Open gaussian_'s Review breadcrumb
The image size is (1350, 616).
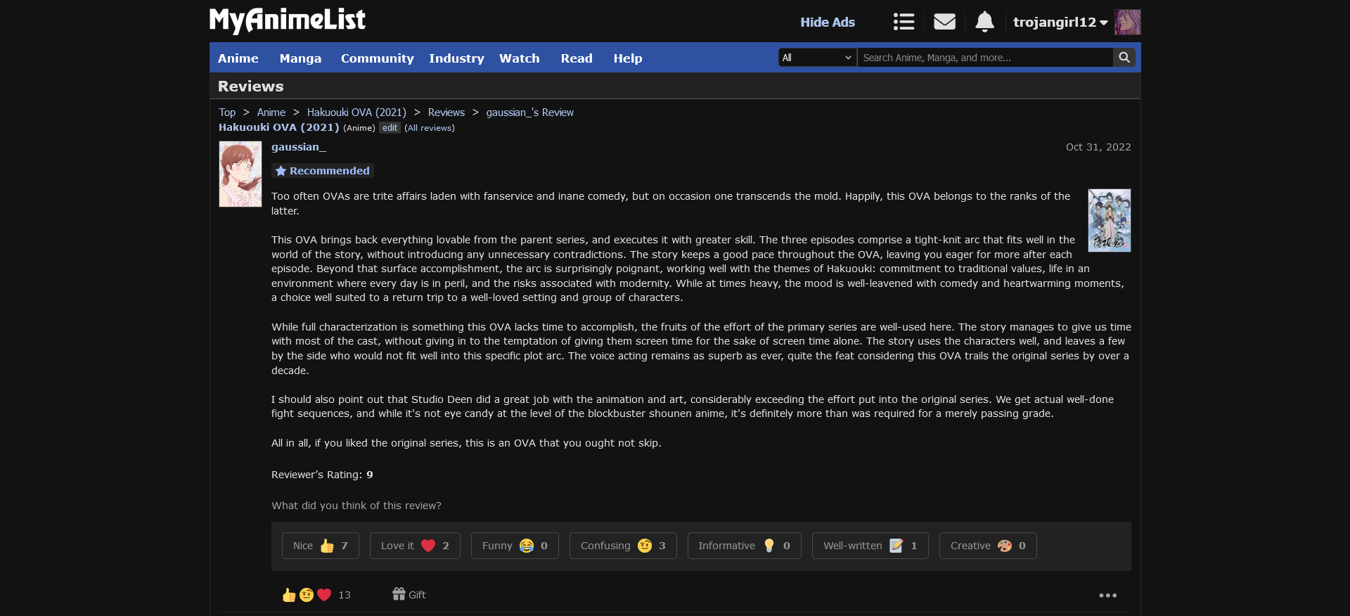pyautogui.click(x=529, y=113)
